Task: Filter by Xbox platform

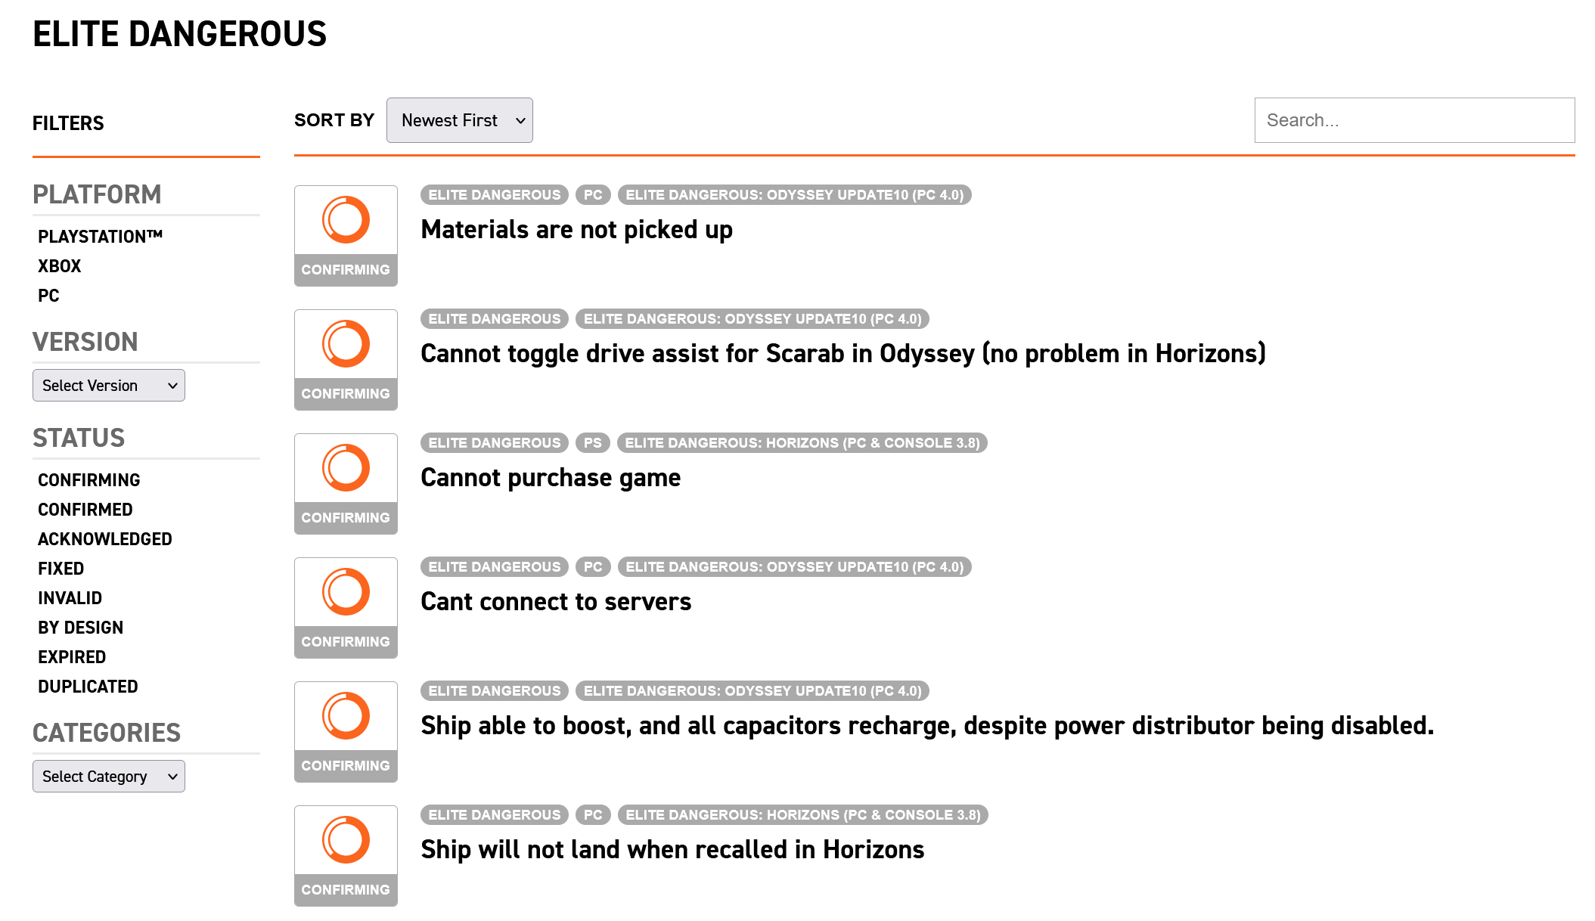Action: tap(60, 266)
